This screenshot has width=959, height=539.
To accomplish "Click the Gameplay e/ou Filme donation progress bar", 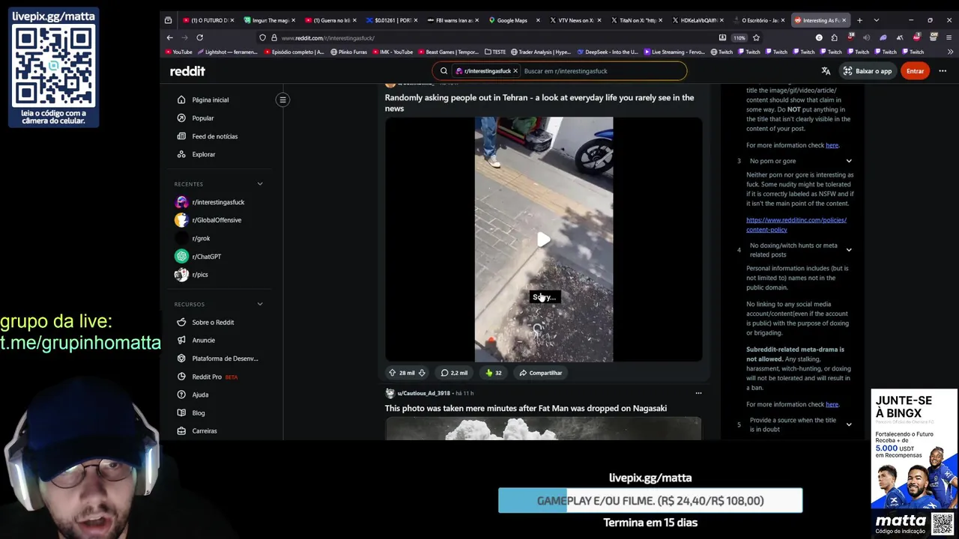I will (x=650, y=501).
